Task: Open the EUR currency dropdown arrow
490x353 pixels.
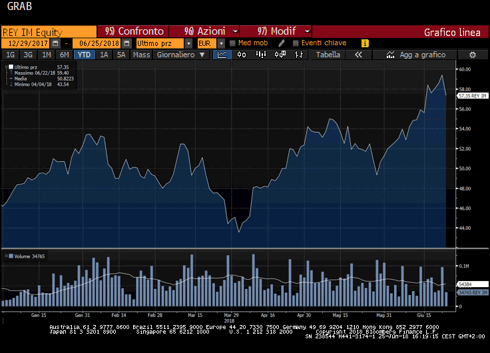Action: click(x=221, y=43)
